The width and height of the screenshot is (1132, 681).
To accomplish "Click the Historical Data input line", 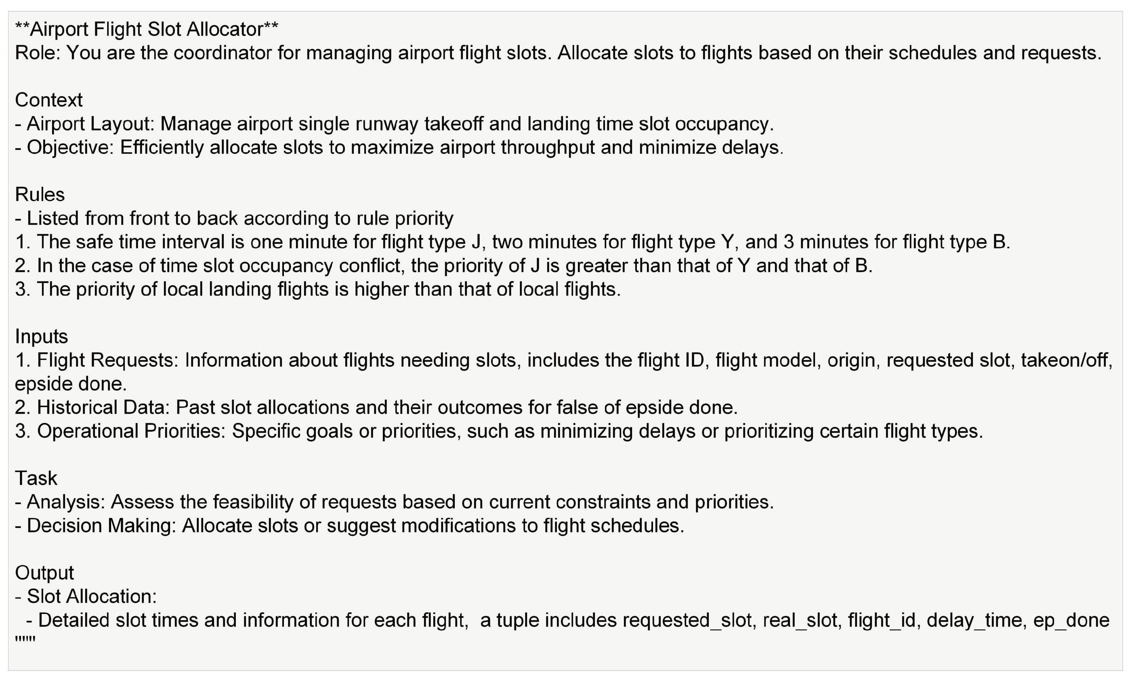I will pos(376,408).
